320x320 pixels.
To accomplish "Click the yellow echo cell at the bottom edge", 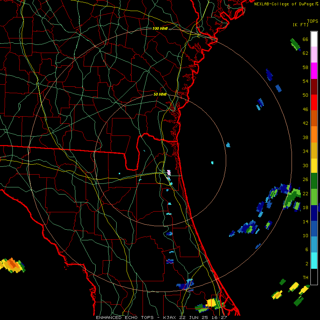I will [x=211, y=303].
